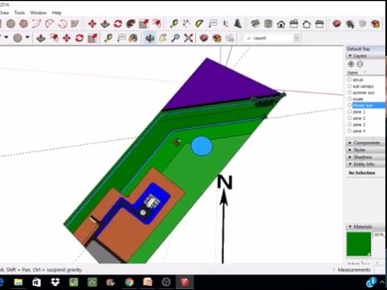Open Dropbox from the taskbar
Image resolution: width=387 pixels, height=290 pixels.
pyautogui.click(x=55, y=282)
